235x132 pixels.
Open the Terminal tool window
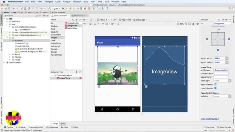tap(9, 127)
